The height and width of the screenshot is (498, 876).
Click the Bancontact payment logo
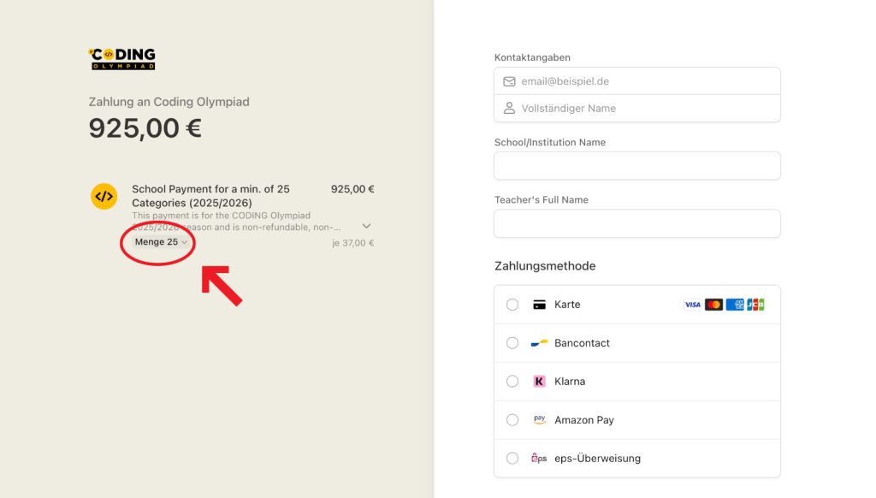click(539, 343)
